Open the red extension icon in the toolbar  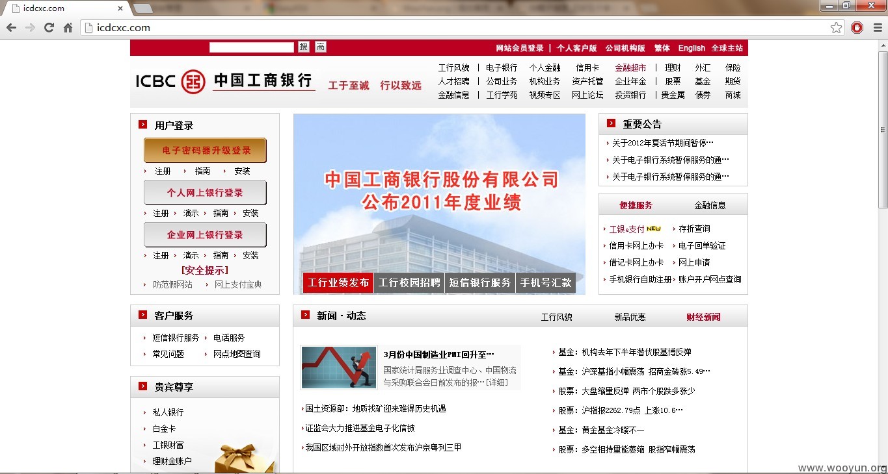click(857, 28)
